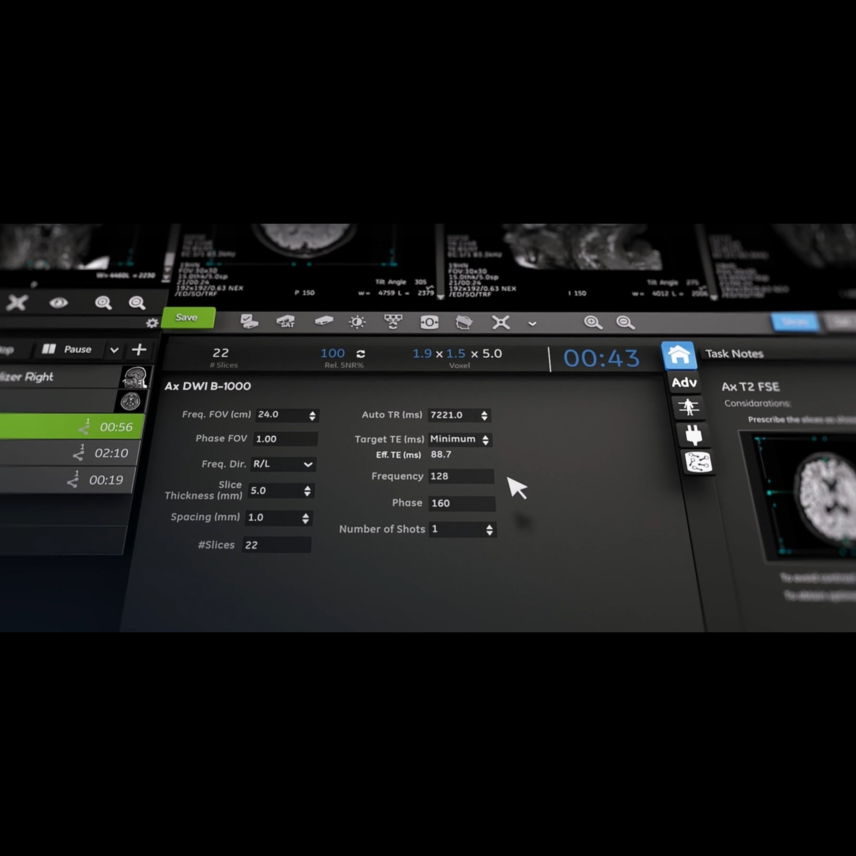
Task: Click the head slice prescription icon
Action: (x=463, y=322)
